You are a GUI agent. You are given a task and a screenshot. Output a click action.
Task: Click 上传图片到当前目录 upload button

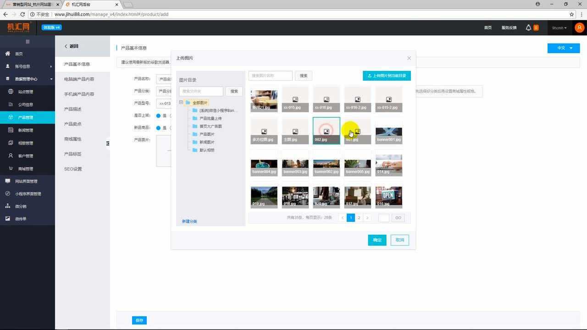tap(387, 76)
